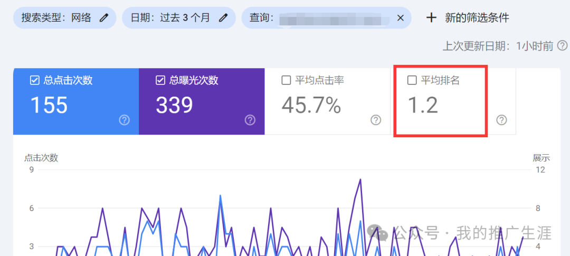Viewport: 570px width, 256px height.
Task: Open help icon on average CTR card
Action: coord(376,120)
